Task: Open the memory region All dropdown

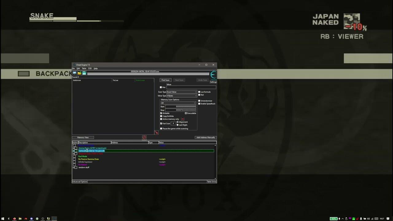Action: [x=178, y=103]
